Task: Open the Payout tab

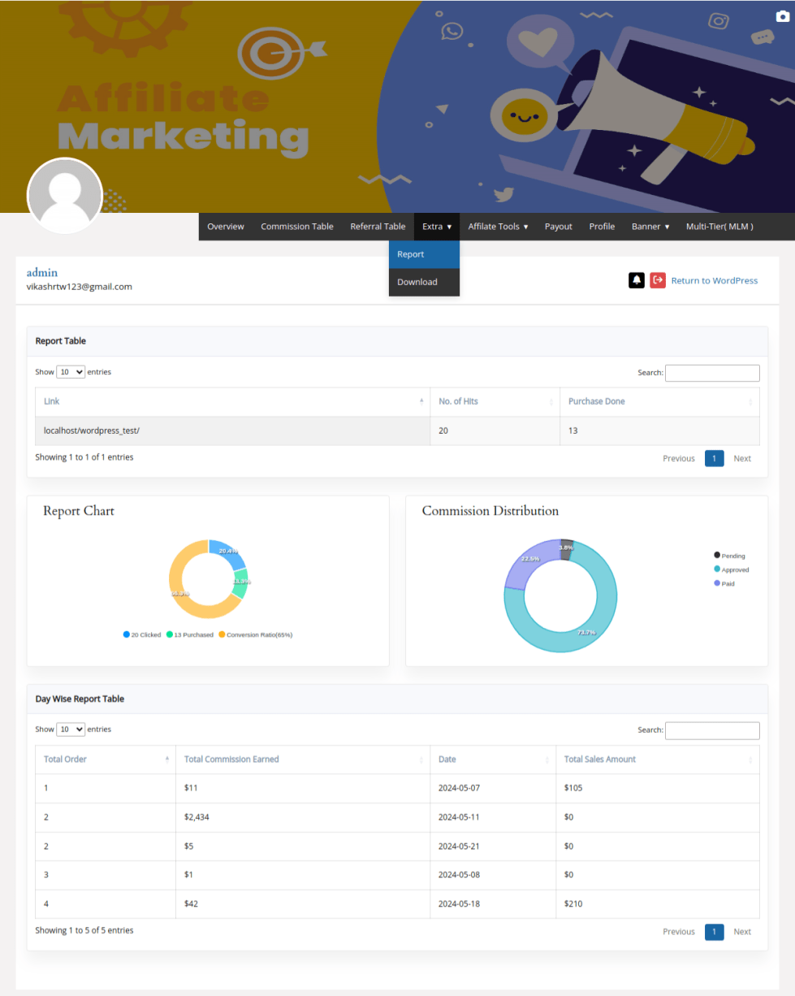Action: [x=559, y=227]
